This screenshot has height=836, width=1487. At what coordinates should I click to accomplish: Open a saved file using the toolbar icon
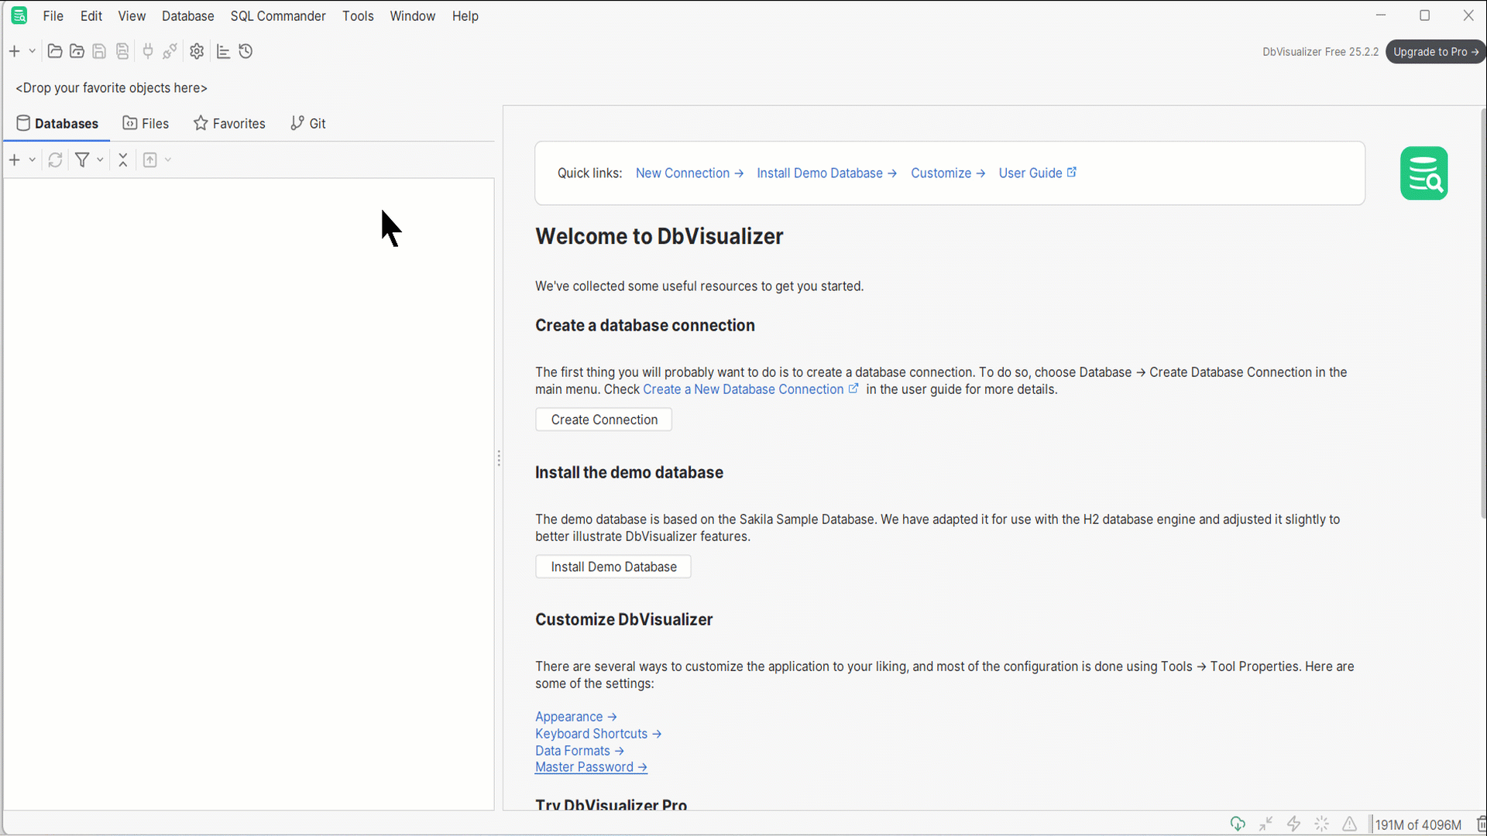pyautogui.click(x=54, y=51)
